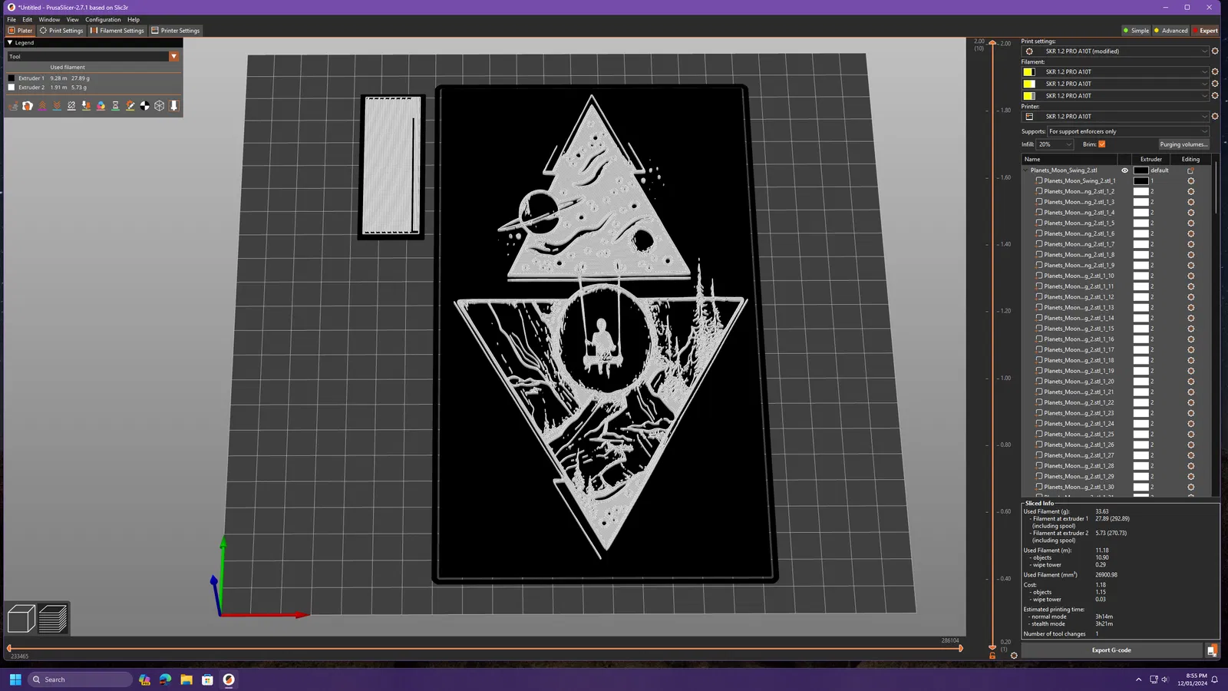Viewport: 1228px width, 691px height.
Task: Toggle Center of gravity marker icon
Action: [144, 106]
